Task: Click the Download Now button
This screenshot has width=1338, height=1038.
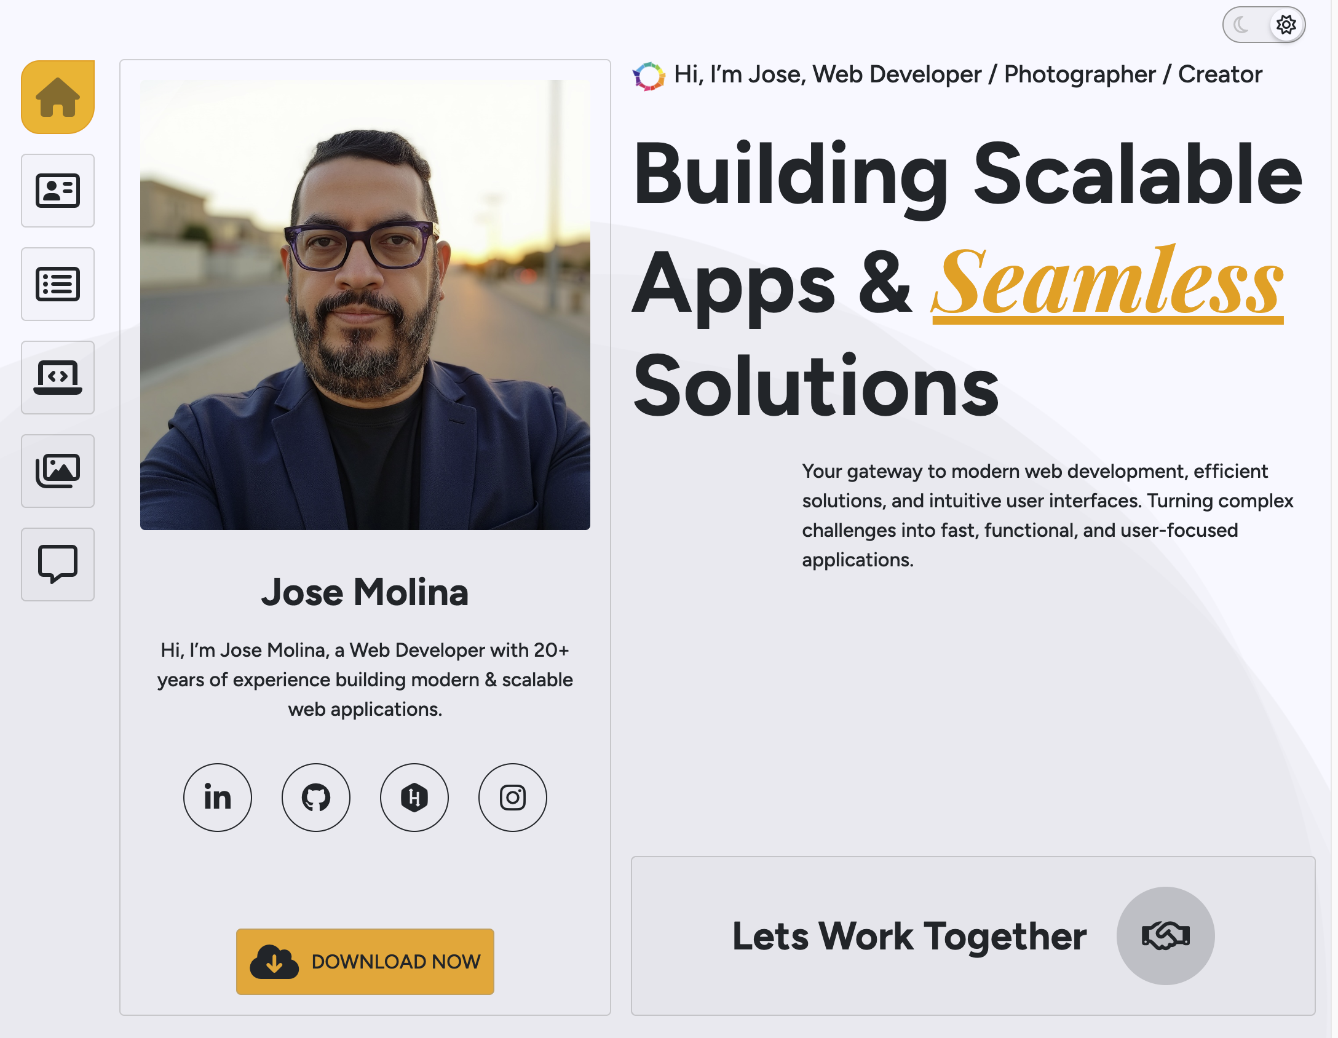Action: pos(365,962)
